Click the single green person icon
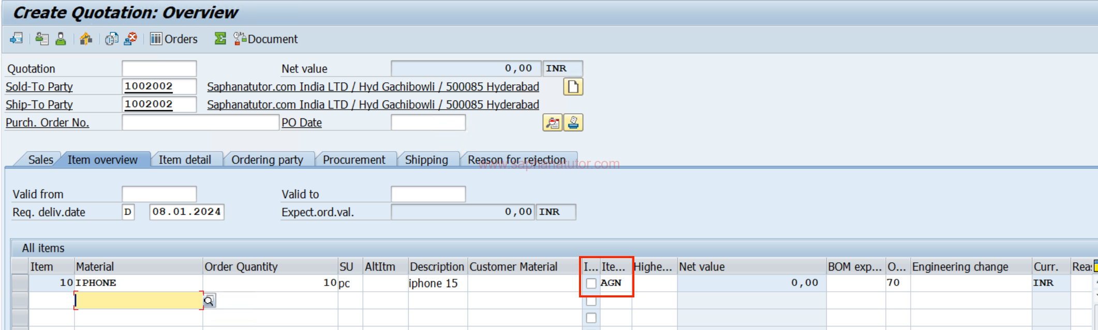Viewport: 1098px width, 330px height. coord(61,39)
